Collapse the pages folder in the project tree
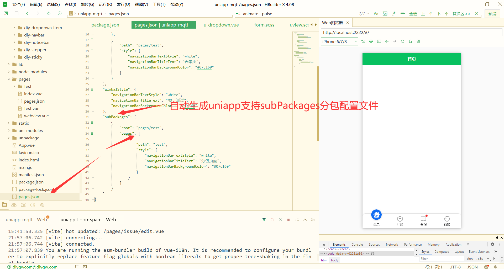 (9, 79)
